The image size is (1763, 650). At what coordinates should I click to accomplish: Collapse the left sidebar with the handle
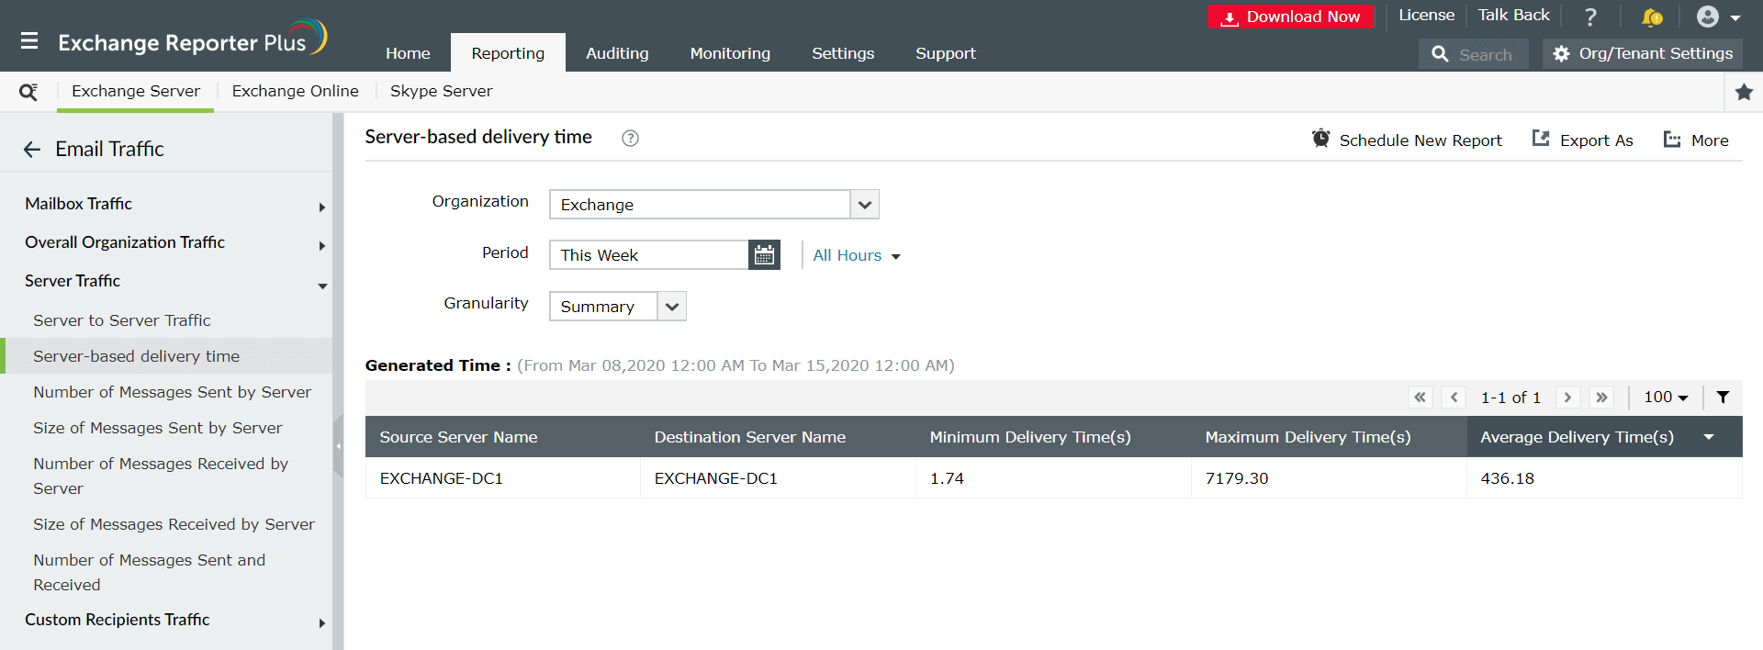click(338, 445)
